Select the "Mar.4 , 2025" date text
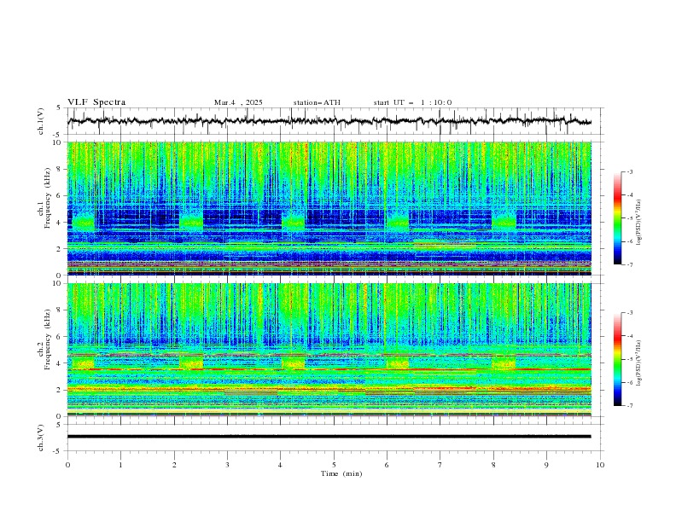The width and height of the screenshot is (676, 522). pos(238,102)
